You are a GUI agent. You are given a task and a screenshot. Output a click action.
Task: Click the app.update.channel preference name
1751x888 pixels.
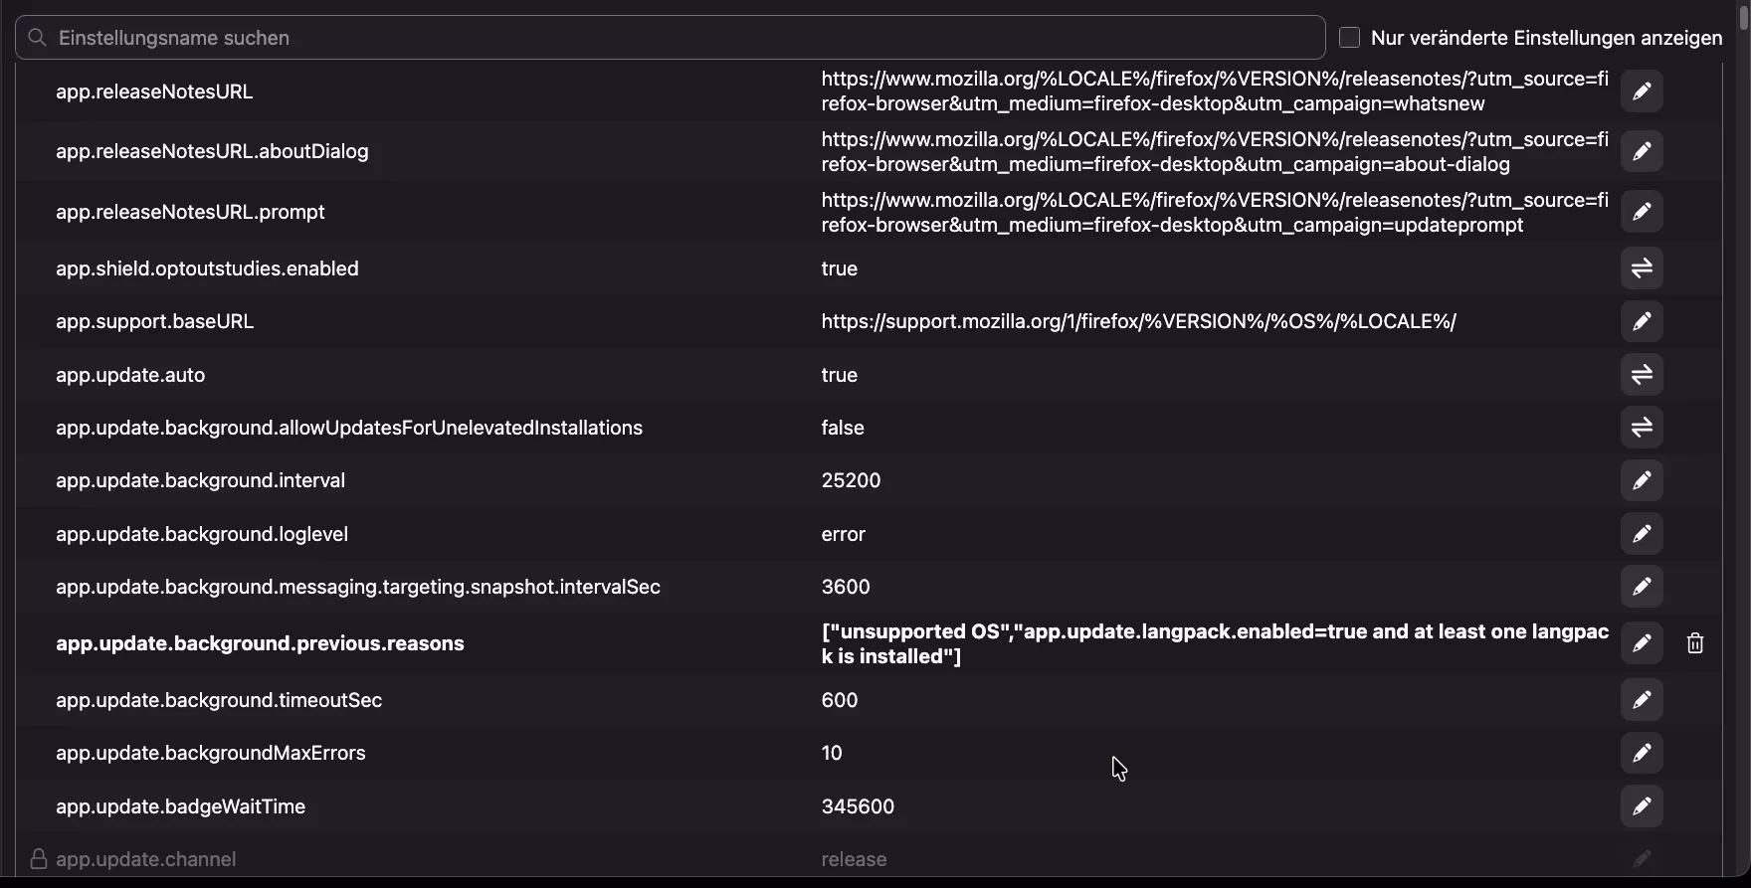tap(146, 859)
